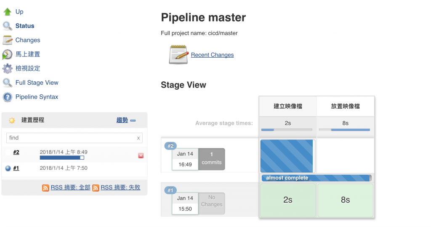Collapse the 建置歷程 trend minus toggle
This screenshot has height=227, width=431.
point(133,120)
